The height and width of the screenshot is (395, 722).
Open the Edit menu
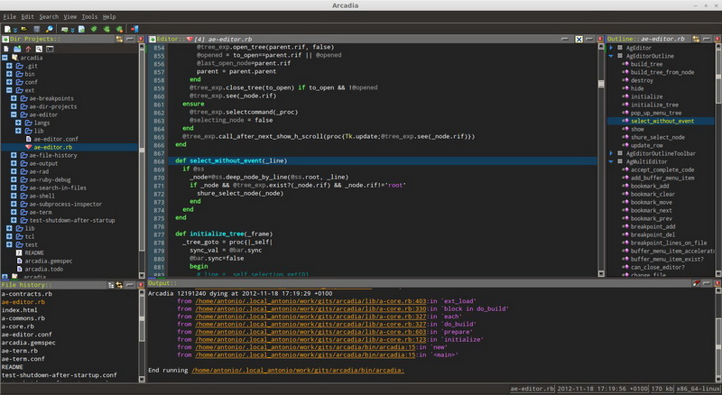(28, 16)
